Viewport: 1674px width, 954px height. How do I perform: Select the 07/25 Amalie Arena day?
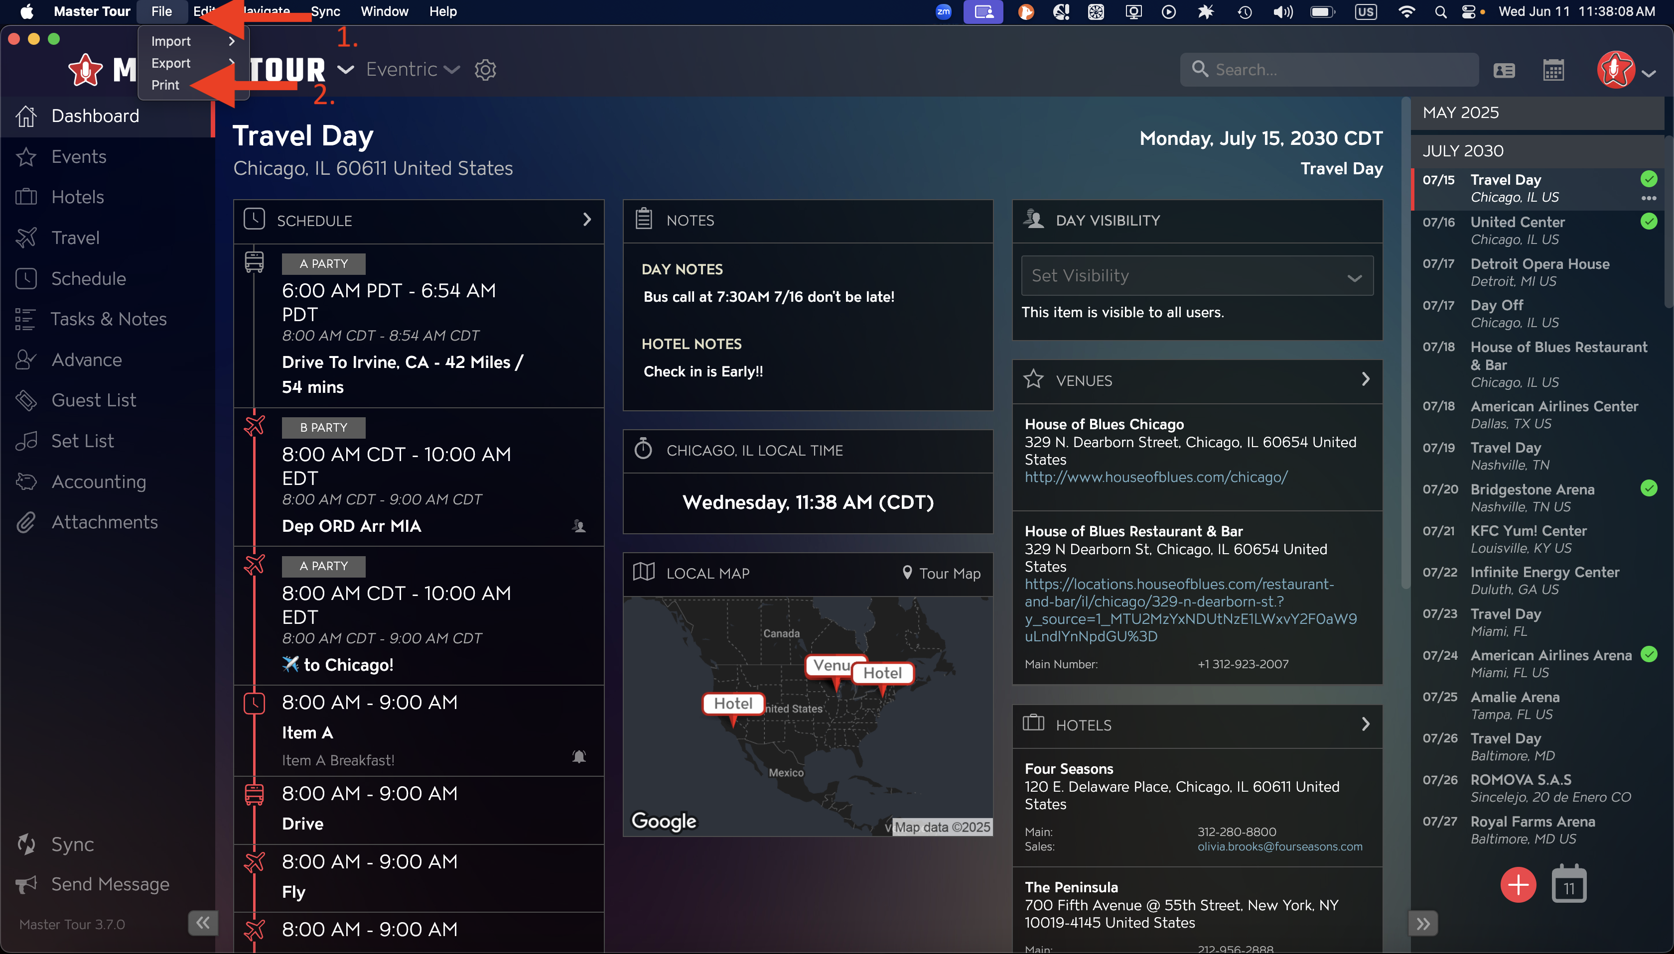pos(1537,706)
